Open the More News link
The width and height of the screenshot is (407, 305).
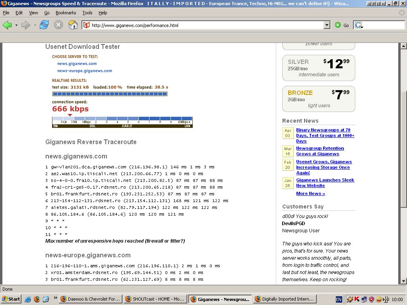click(310, 193)
